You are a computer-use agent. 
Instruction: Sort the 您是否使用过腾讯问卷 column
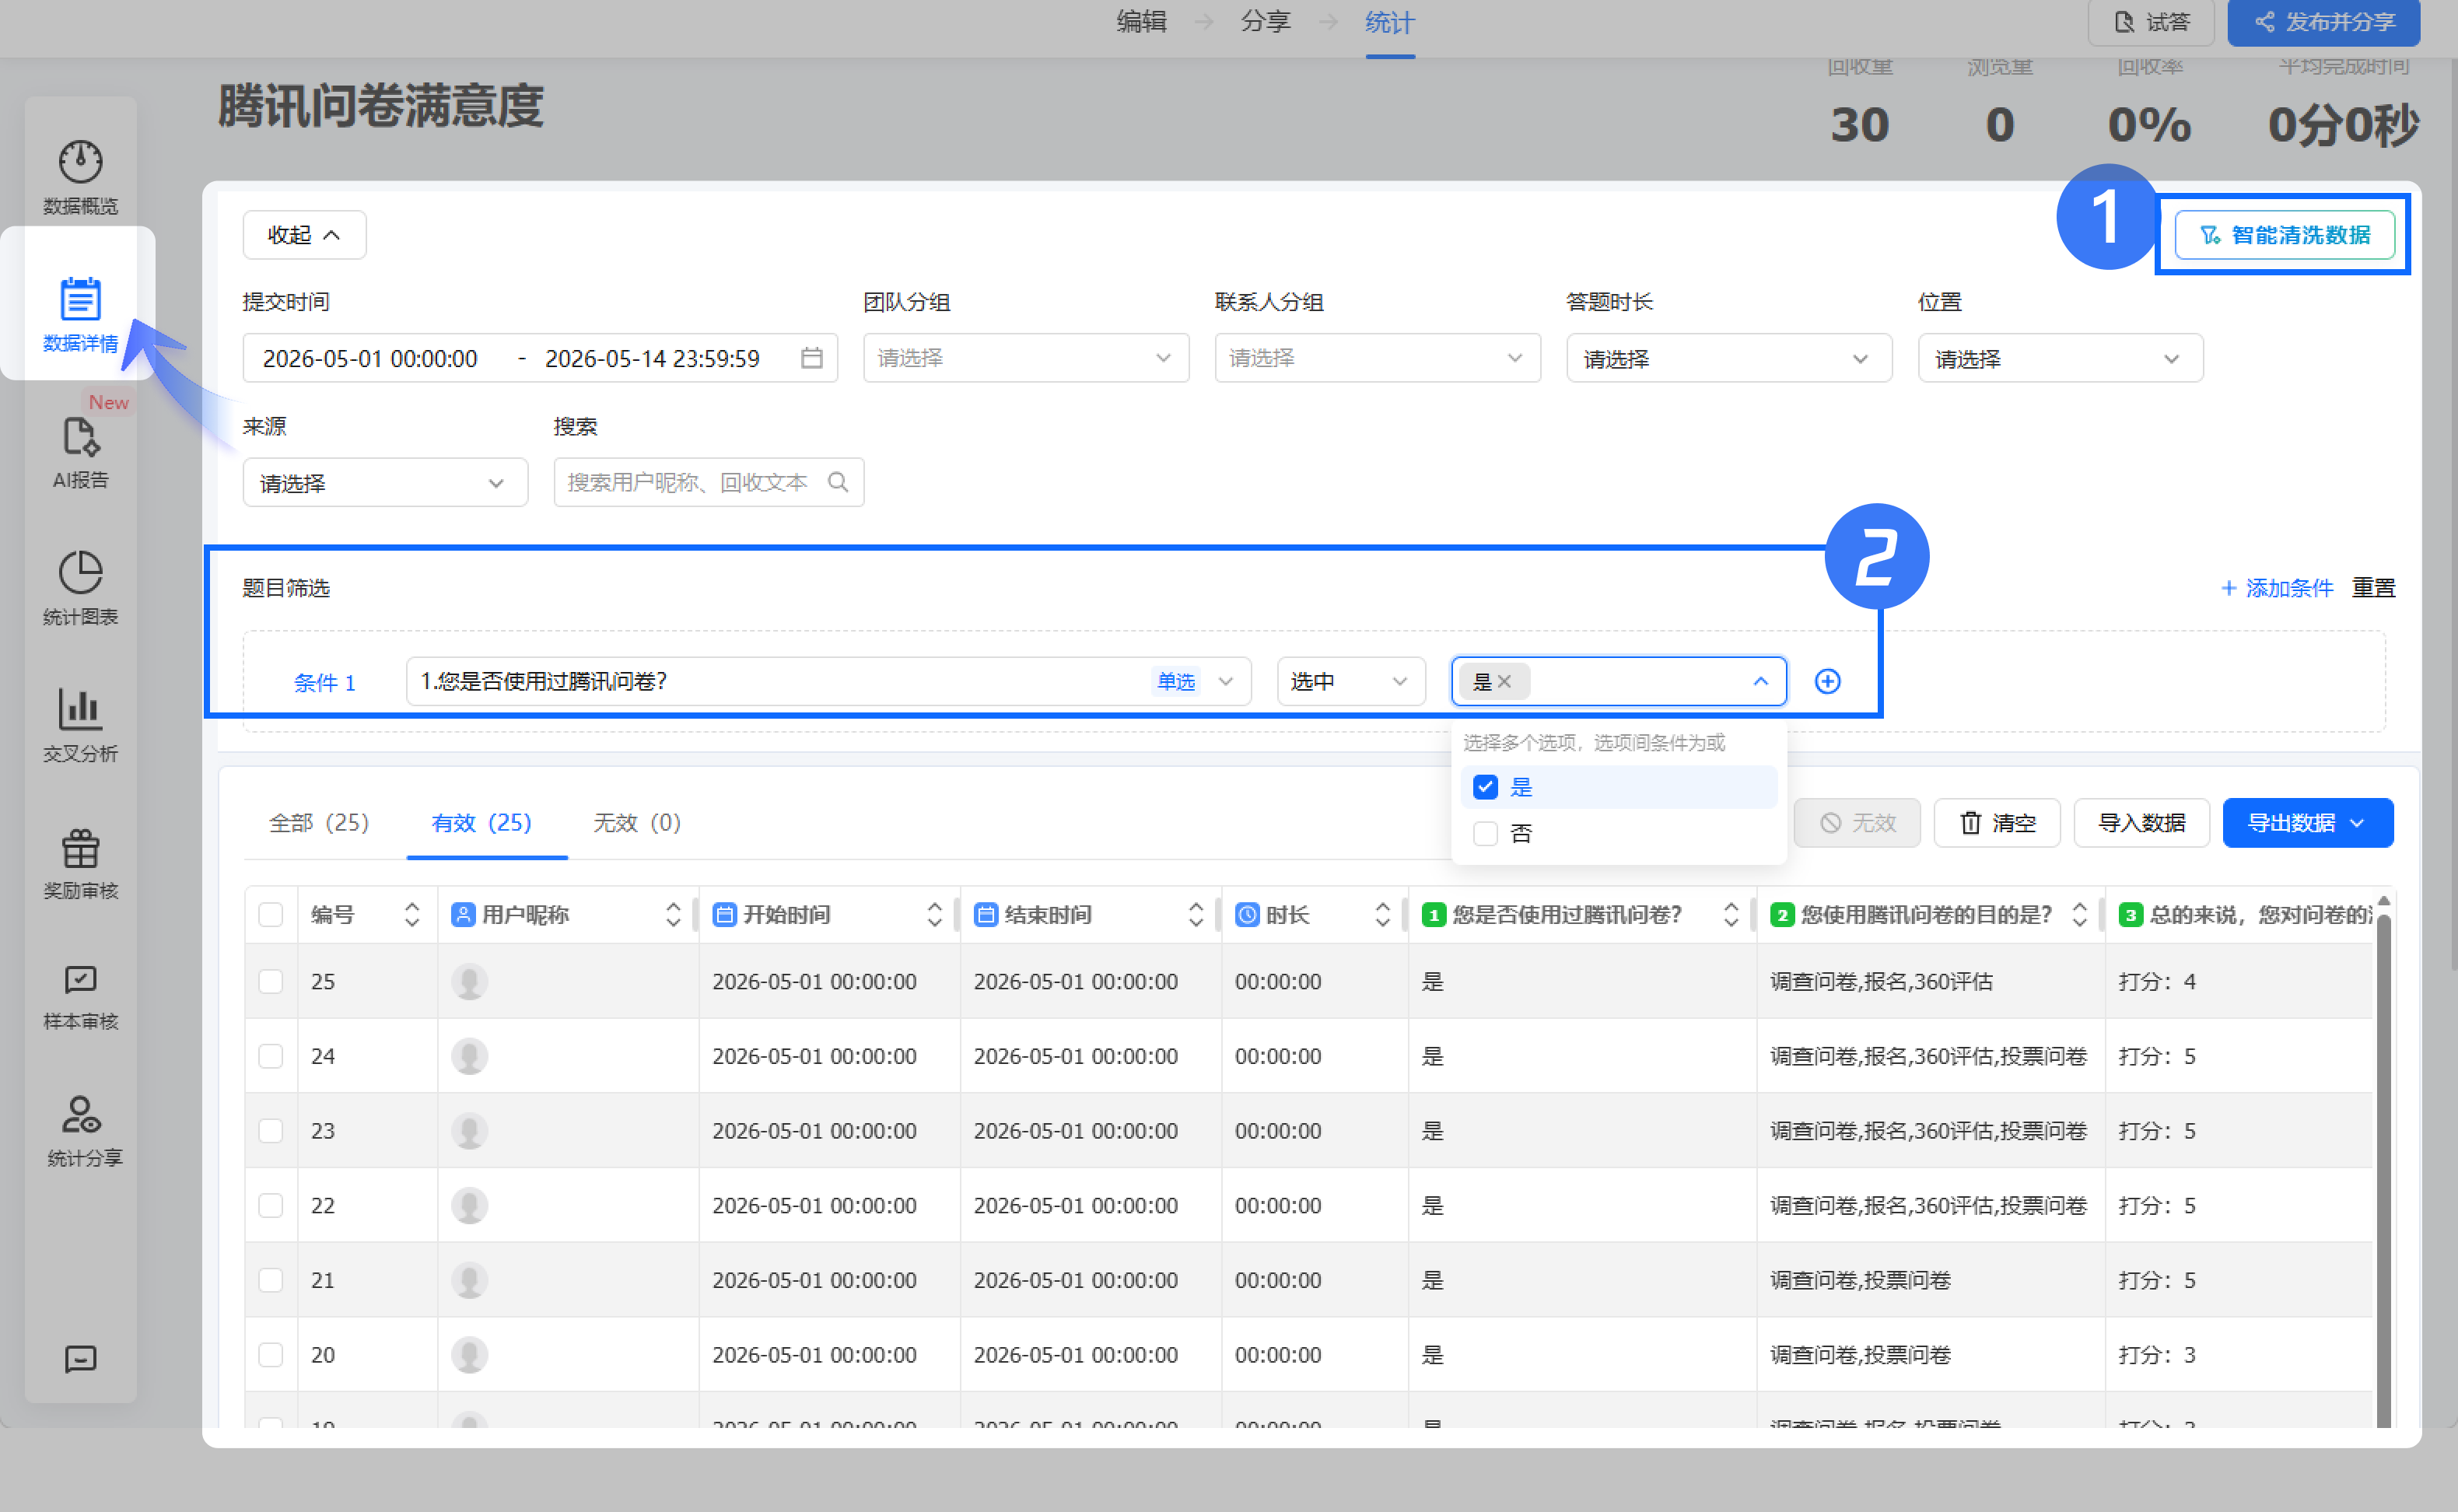(x=1730, y=914)
